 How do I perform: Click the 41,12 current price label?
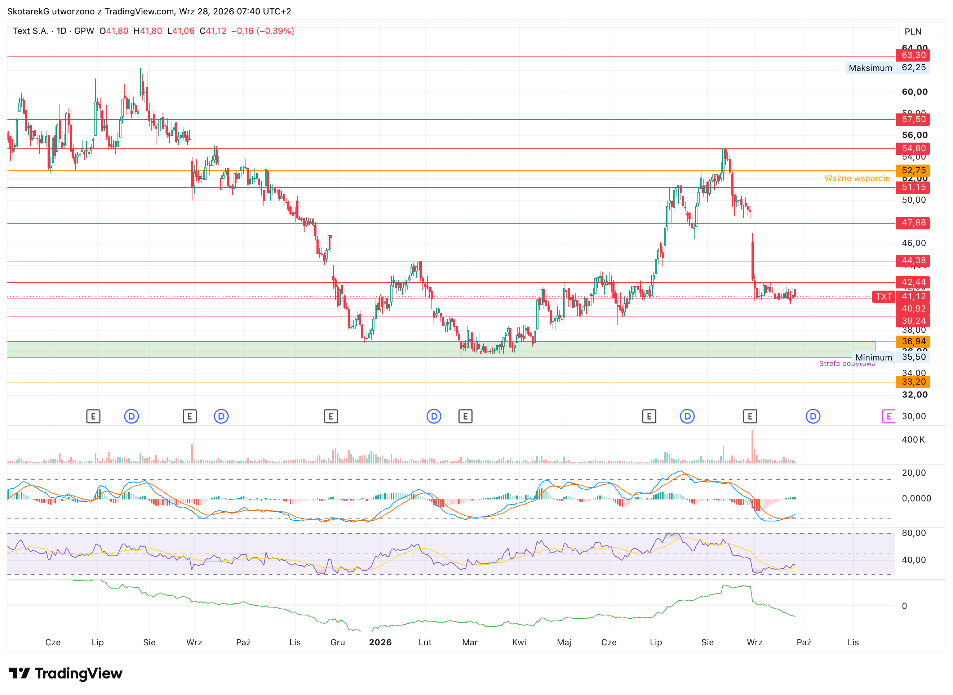913,297
